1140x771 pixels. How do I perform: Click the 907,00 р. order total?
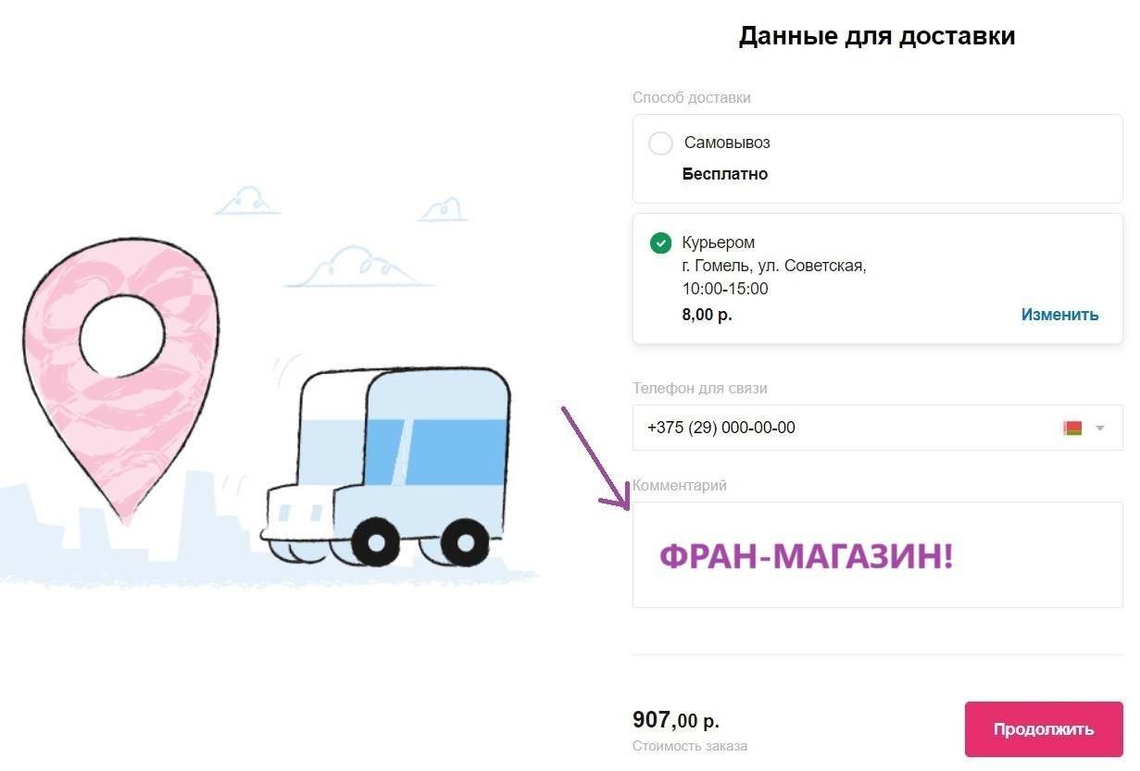pyautogui.click(x=676, y=720)
